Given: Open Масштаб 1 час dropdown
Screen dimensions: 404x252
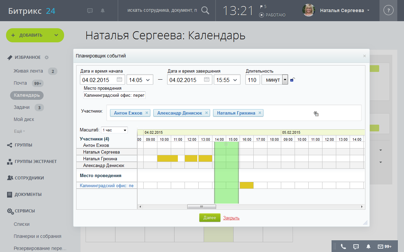Looking at the screenshot, I should click(x=114, y=130).
